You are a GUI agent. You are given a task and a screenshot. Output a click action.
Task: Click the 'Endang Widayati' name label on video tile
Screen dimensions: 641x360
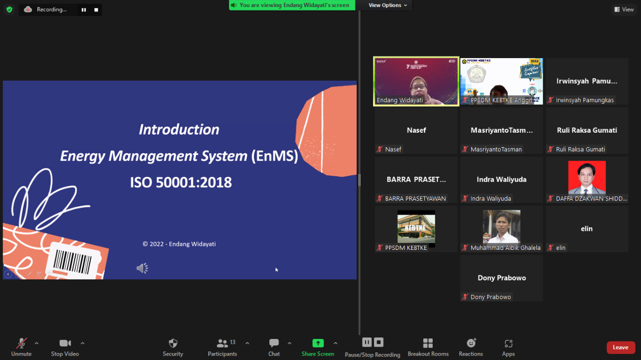[400, 100]
